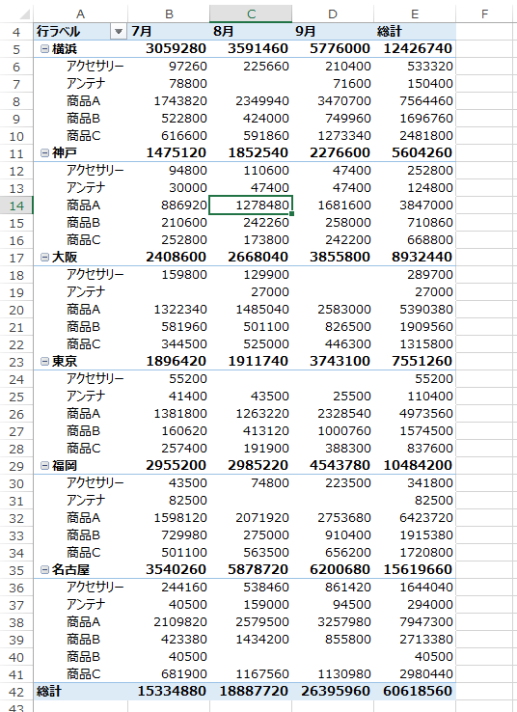This screenshot has height=712, width=517.
Task: Collapse the 福岡 group
Action: pos(44,465)
